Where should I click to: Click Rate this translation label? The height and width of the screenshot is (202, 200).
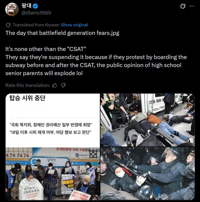tap(28, 85)
